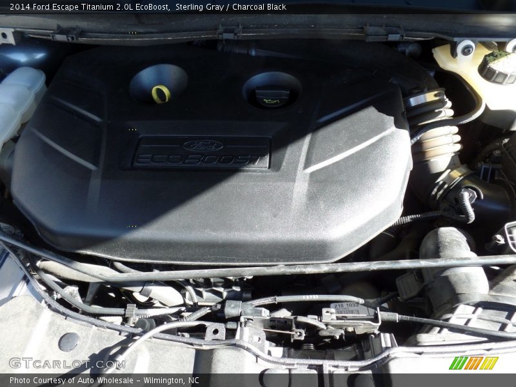Click the oil filler cap icon
This screenshot has height=387, width=516.
[272, 99]
